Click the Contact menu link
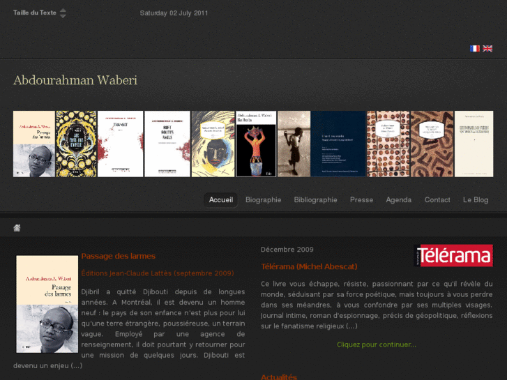The image size is (507, 380). (437, 200)
